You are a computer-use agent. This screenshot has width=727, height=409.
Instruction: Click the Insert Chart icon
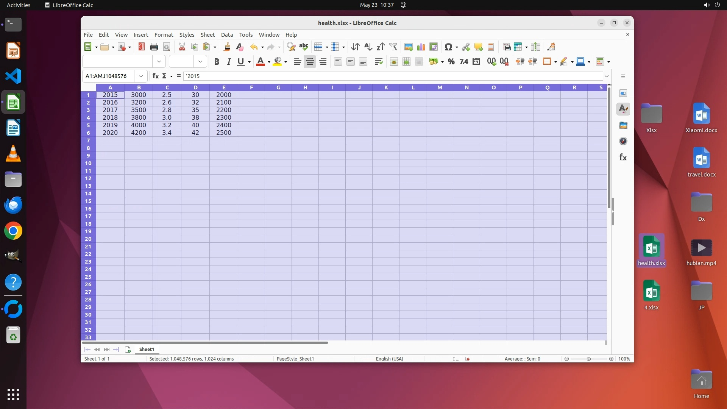click(x=421, y=47)
